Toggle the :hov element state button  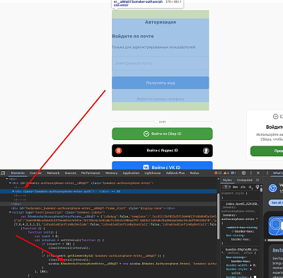235,187
